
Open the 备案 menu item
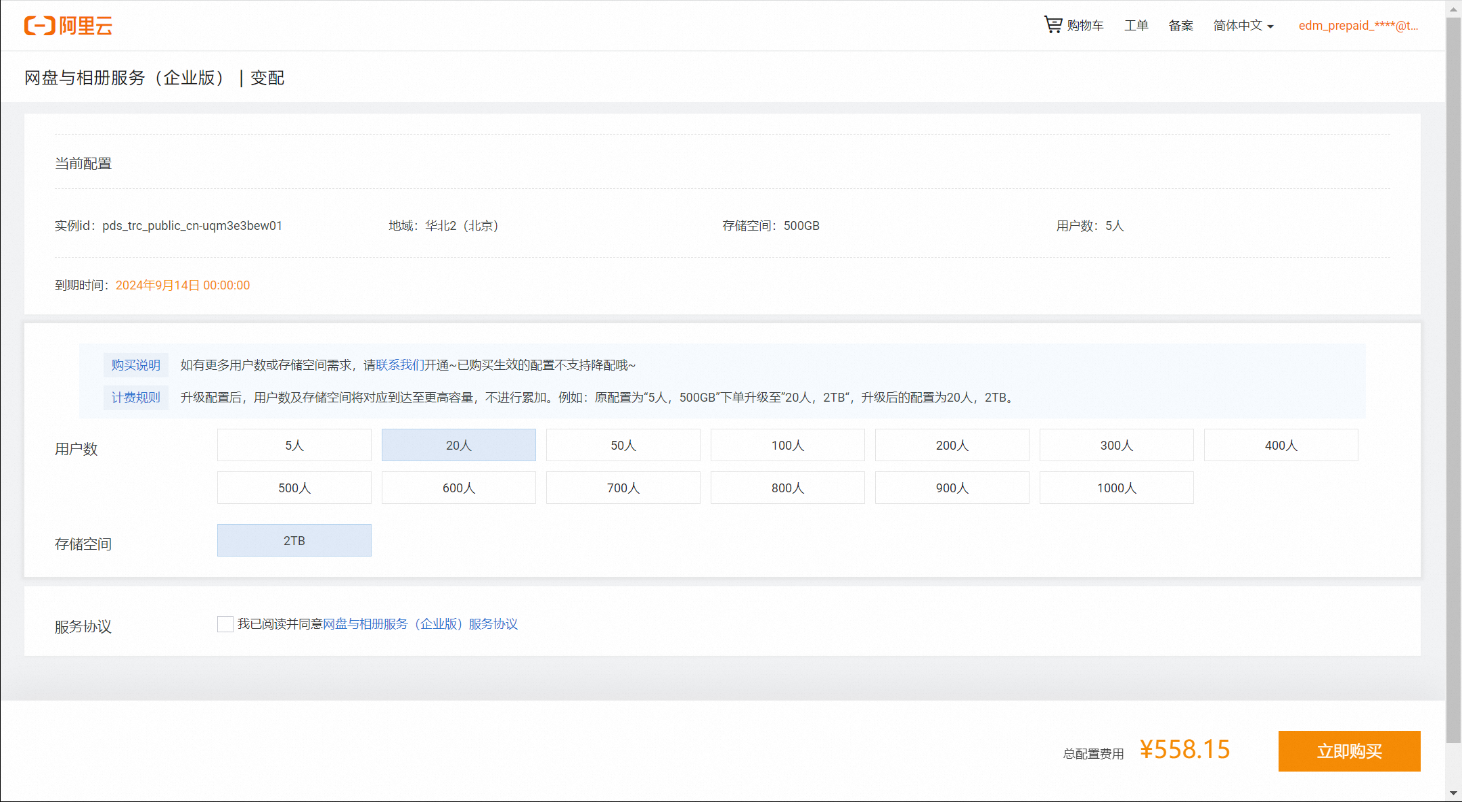1180,26
